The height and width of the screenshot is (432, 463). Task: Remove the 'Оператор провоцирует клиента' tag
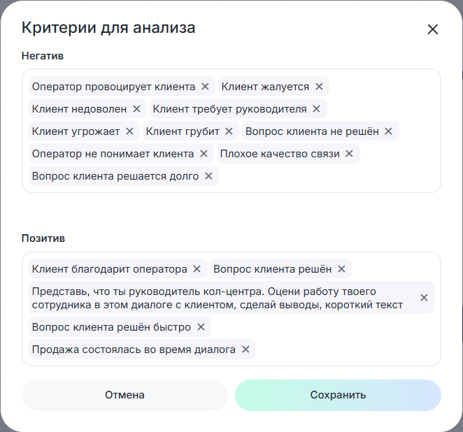pos(205,87)
